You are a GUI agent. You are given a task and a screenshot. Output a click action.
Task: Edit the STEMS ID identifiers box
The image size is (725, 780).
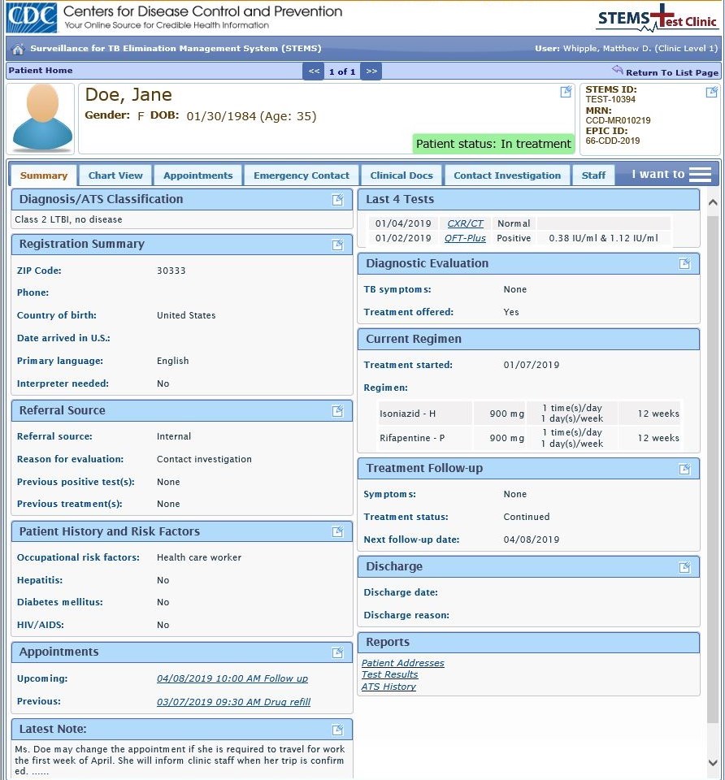tap(711, 92)
